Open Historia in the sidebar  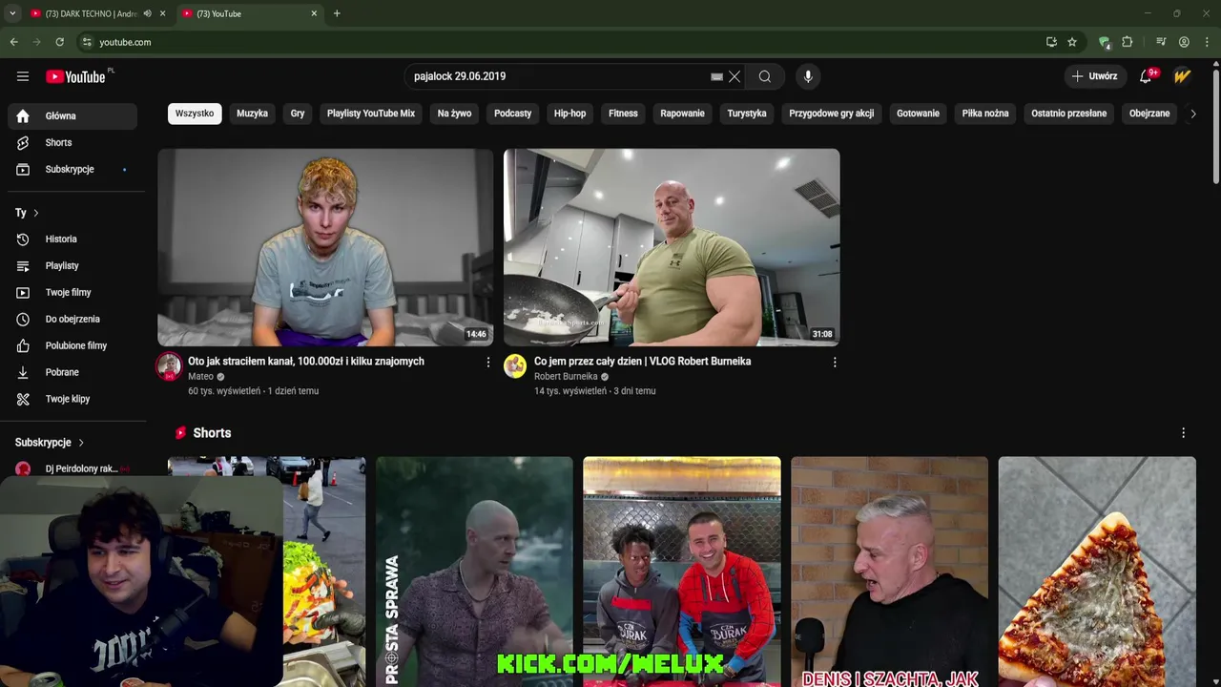click(x=72, y=239)
